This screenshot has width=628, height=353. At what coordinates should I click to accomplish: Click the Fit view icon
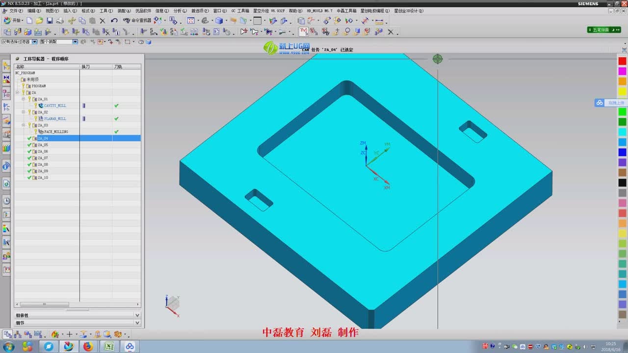click(190, 21)
